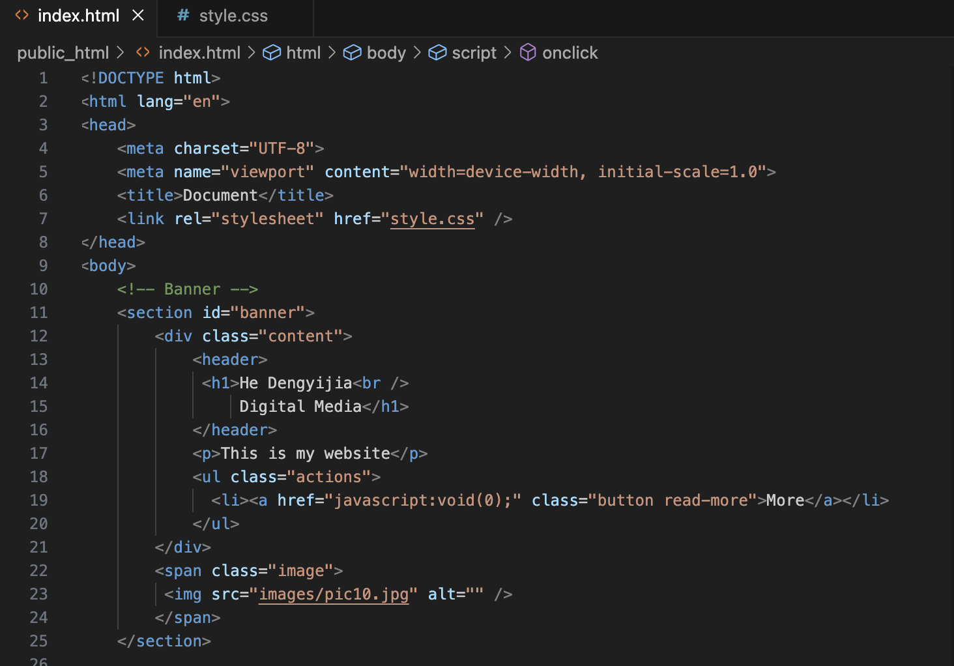Click the script breadcrumb cube icon

pyautogui.click(x=437, y=53)
